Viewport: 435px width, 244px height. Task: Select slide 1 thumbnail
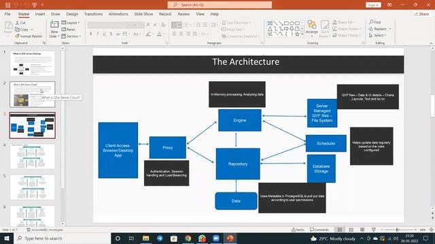tap(32, 63)
